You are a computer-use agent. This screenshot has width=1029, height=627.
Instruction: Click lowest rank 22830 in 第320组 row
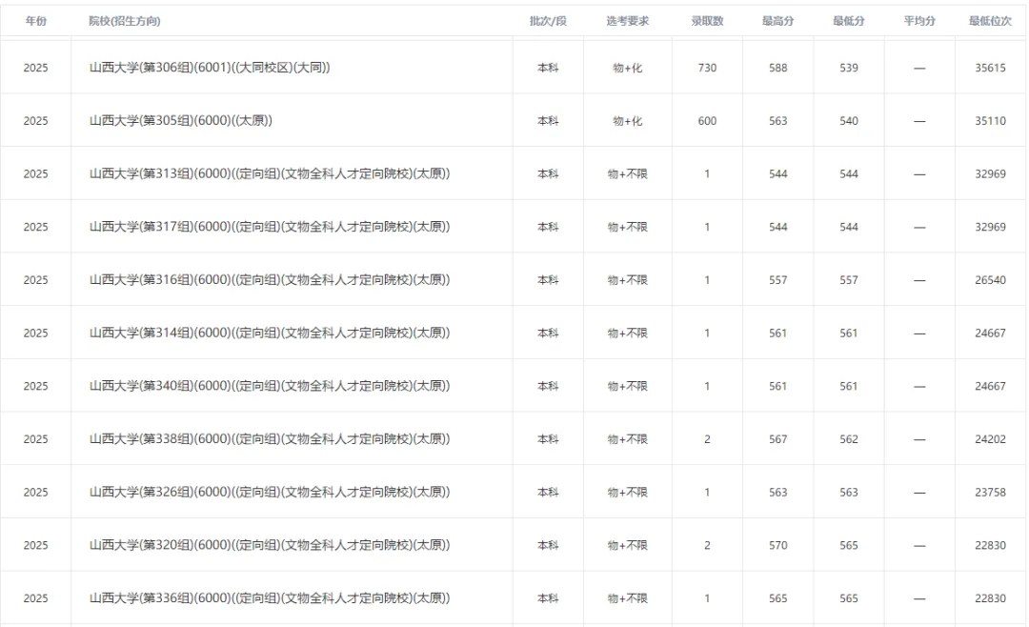(x=990, y=546)
